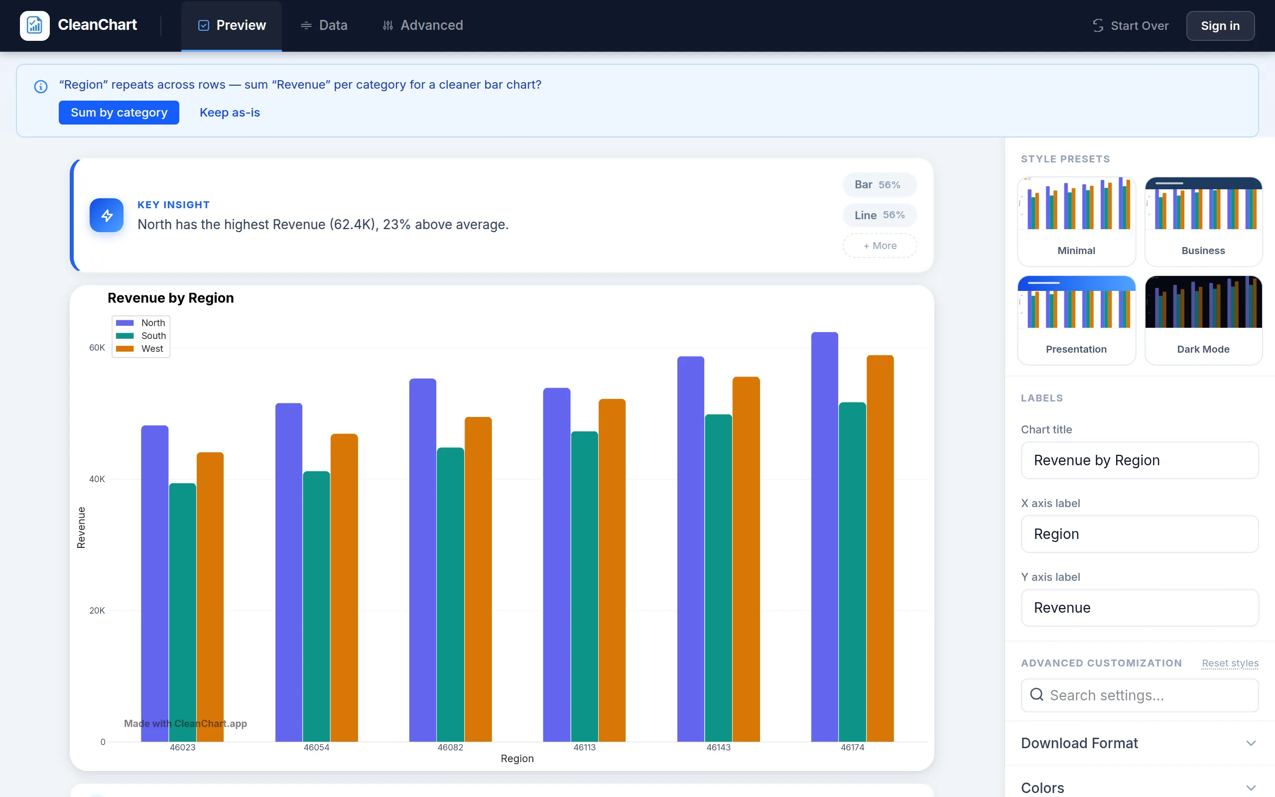Open the Data tab
The image size is (1275, 797).
[x=324, y=25]
